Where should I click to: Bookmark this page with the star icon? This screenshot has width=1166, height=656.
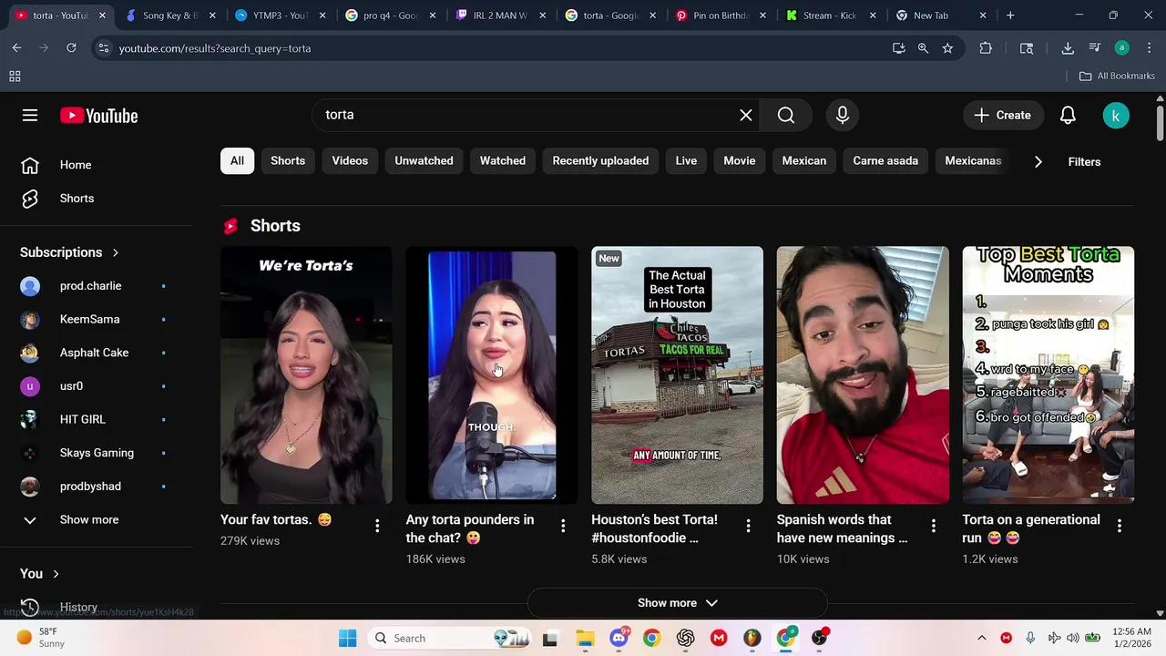947,48
